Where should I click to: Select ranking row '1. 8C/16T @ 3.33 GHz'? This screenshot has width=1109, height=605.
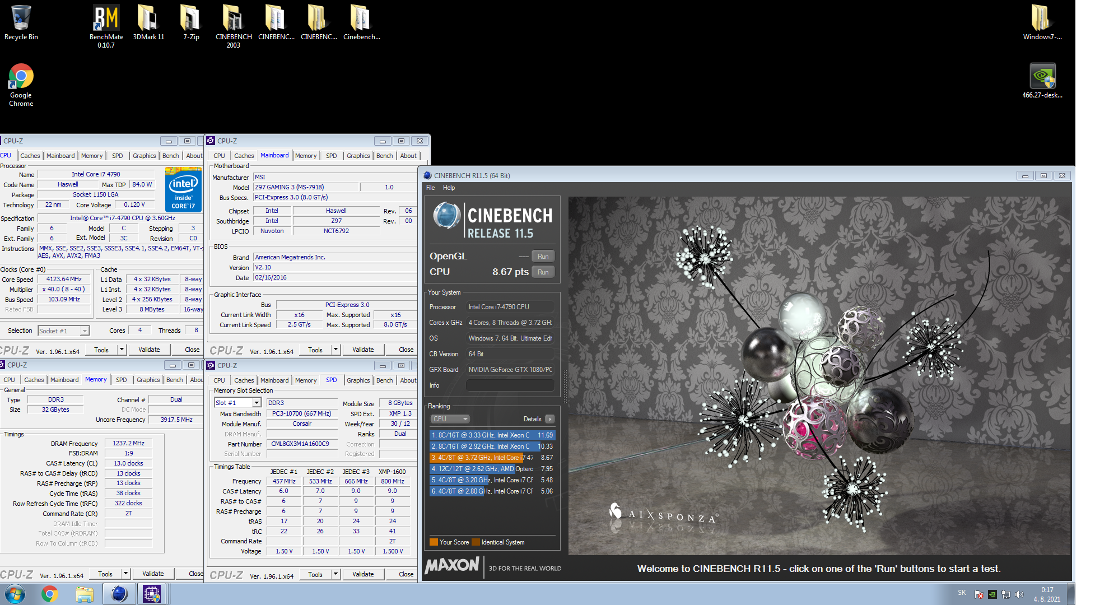[x=492, y=435]
